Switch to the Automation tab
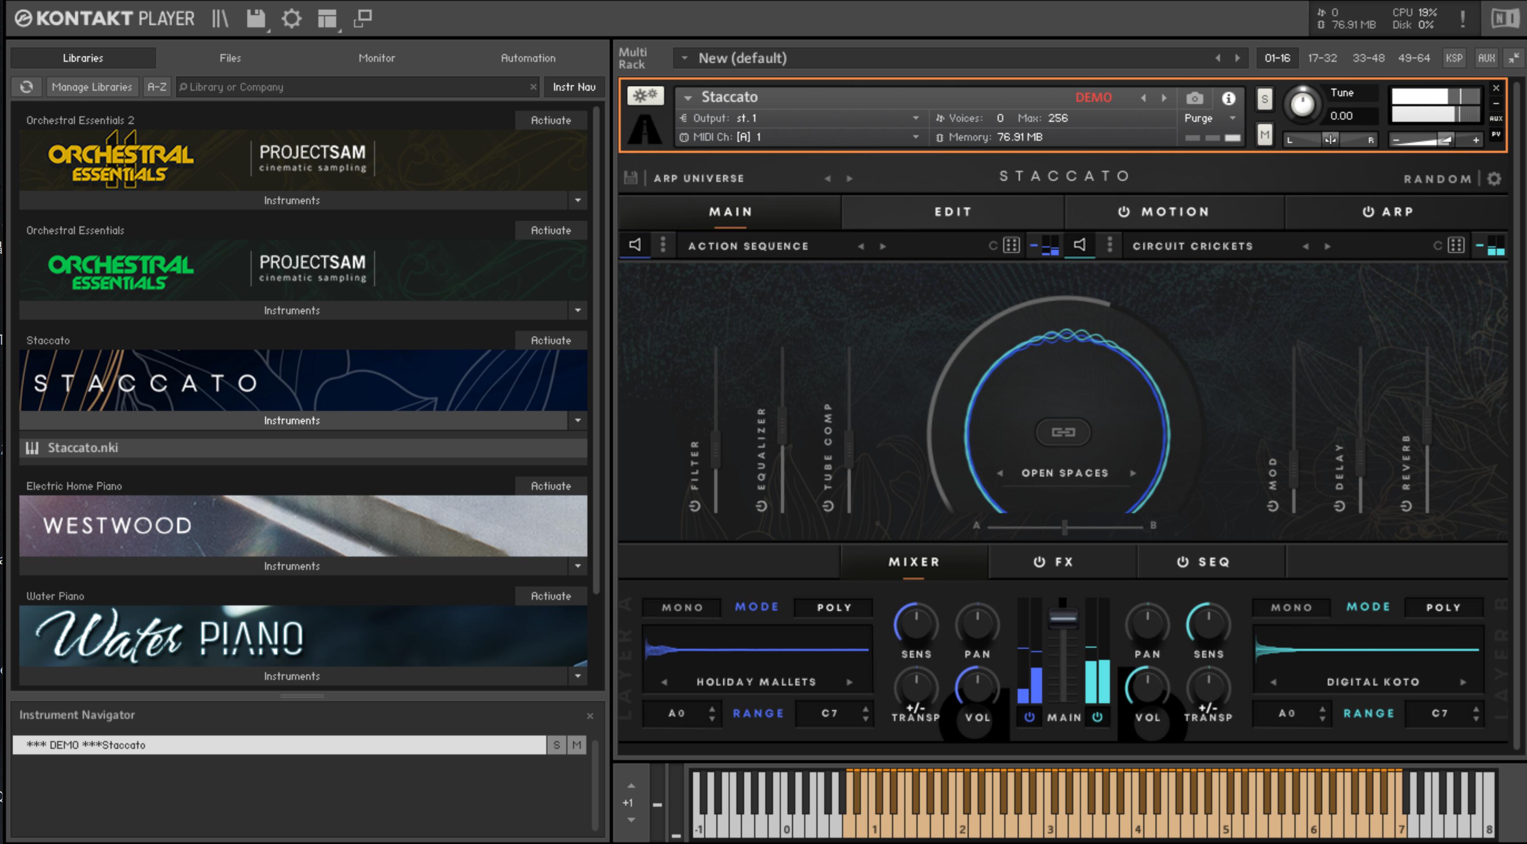The image size is (1527, 844). (x=527, y=58)
